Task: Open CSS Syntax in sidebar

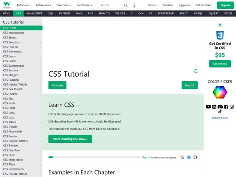Action: (x=21, y=38)
